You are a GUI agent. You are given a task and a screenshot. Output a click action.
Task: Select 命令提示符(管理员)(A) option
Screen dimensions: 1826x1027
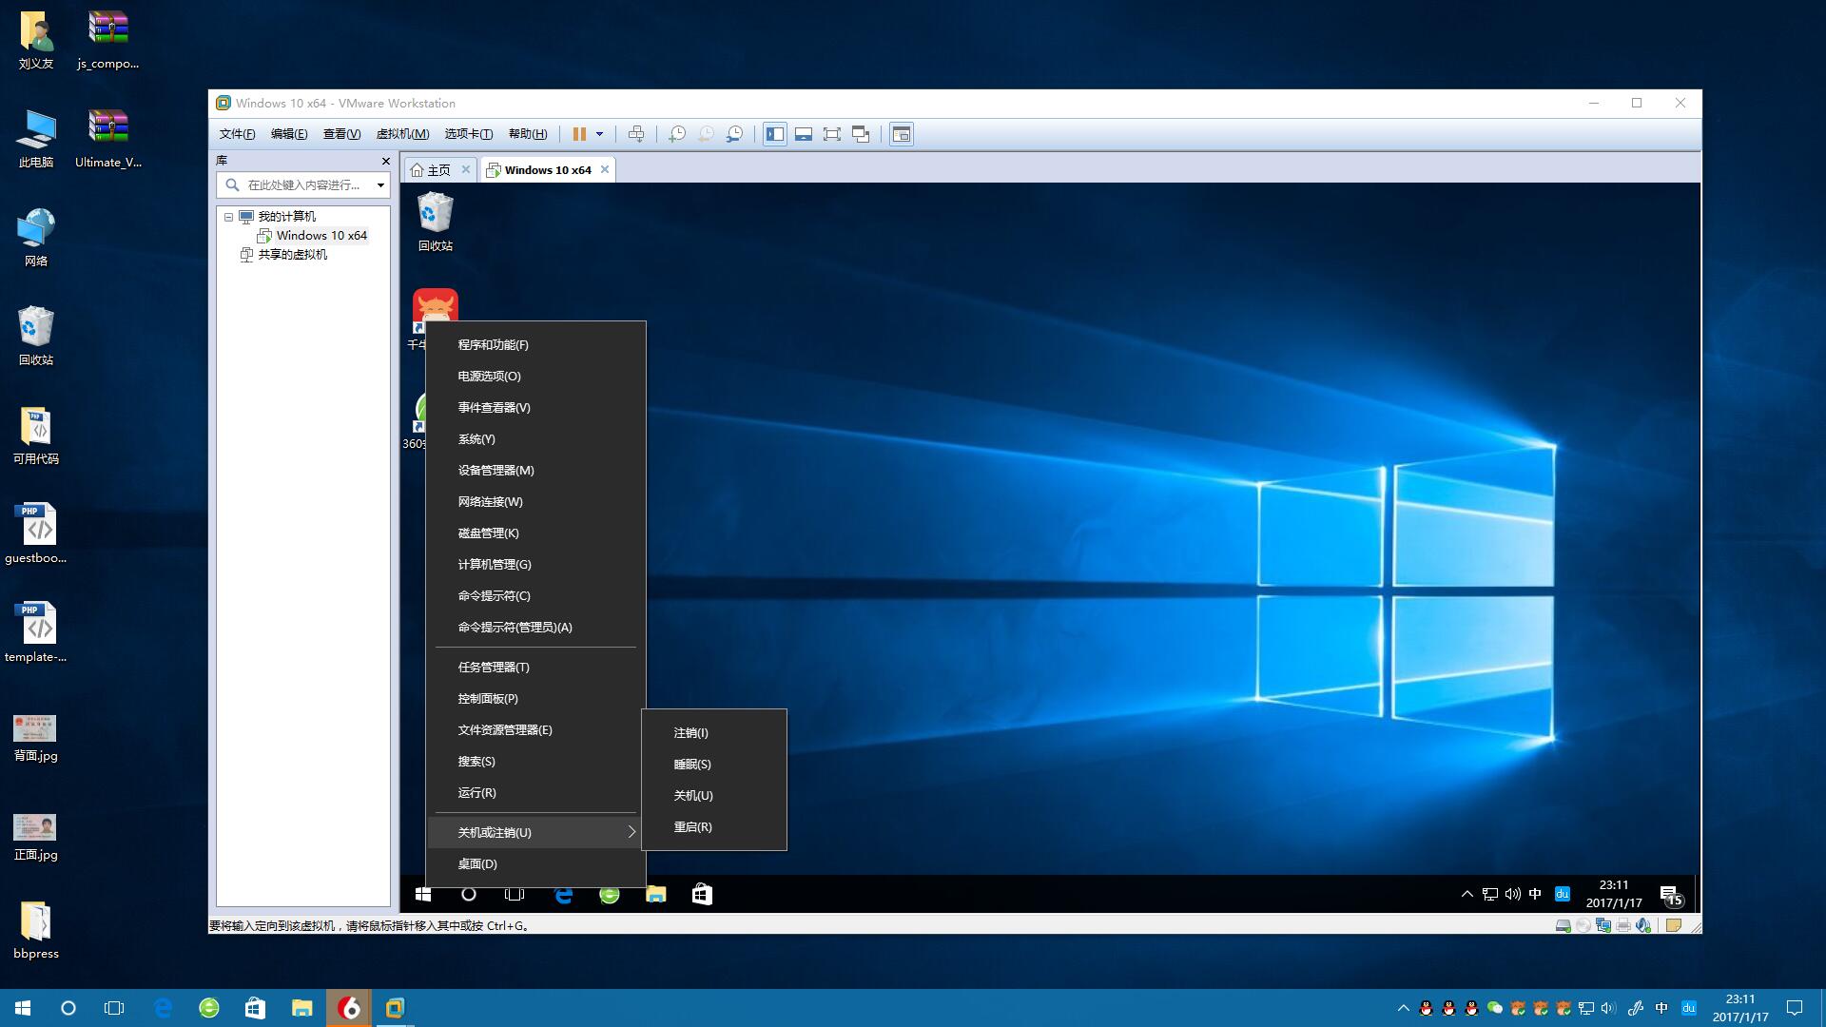pyautogui.click(x=515, y=626)
